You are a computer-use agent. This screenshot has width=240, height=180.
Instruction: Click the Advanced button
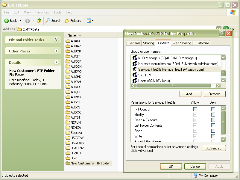[214, 148]
